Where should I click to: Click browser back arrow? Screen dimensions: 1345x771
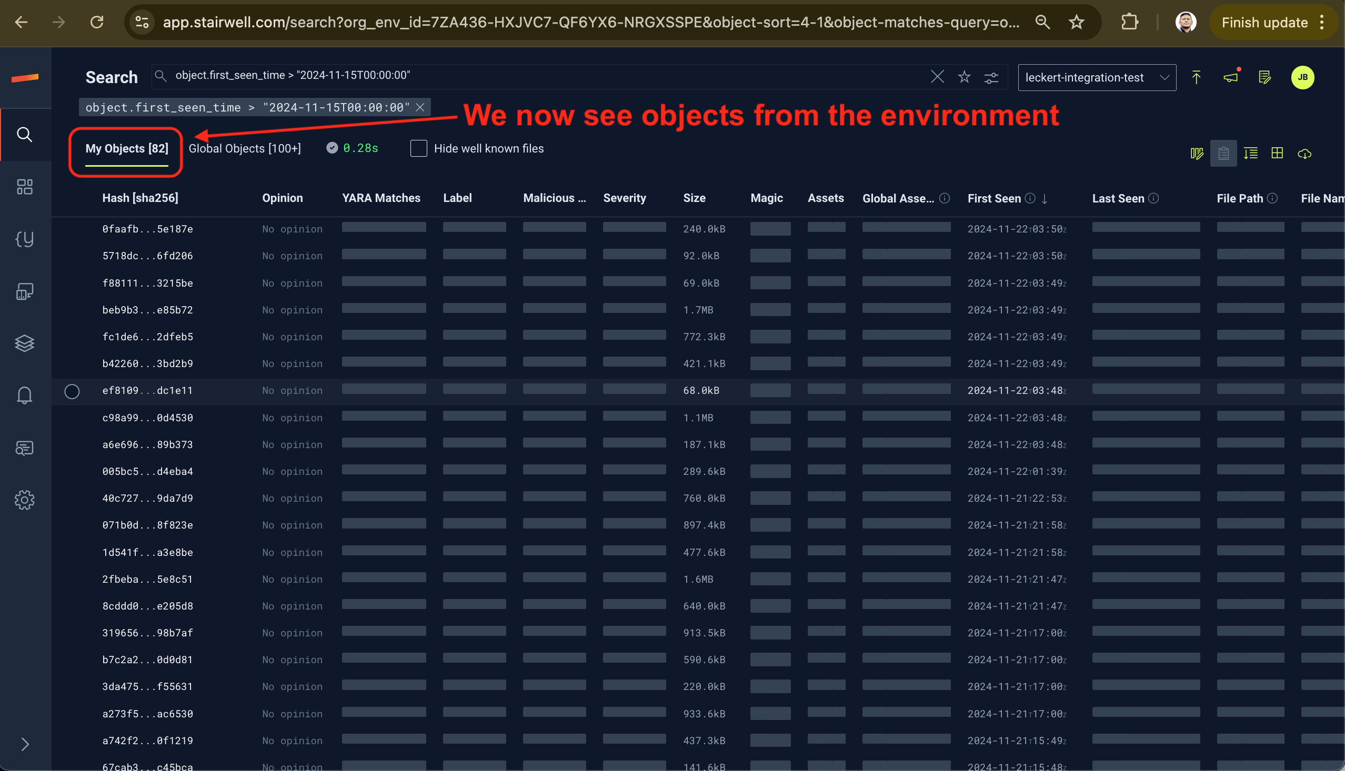coord(21,22)
